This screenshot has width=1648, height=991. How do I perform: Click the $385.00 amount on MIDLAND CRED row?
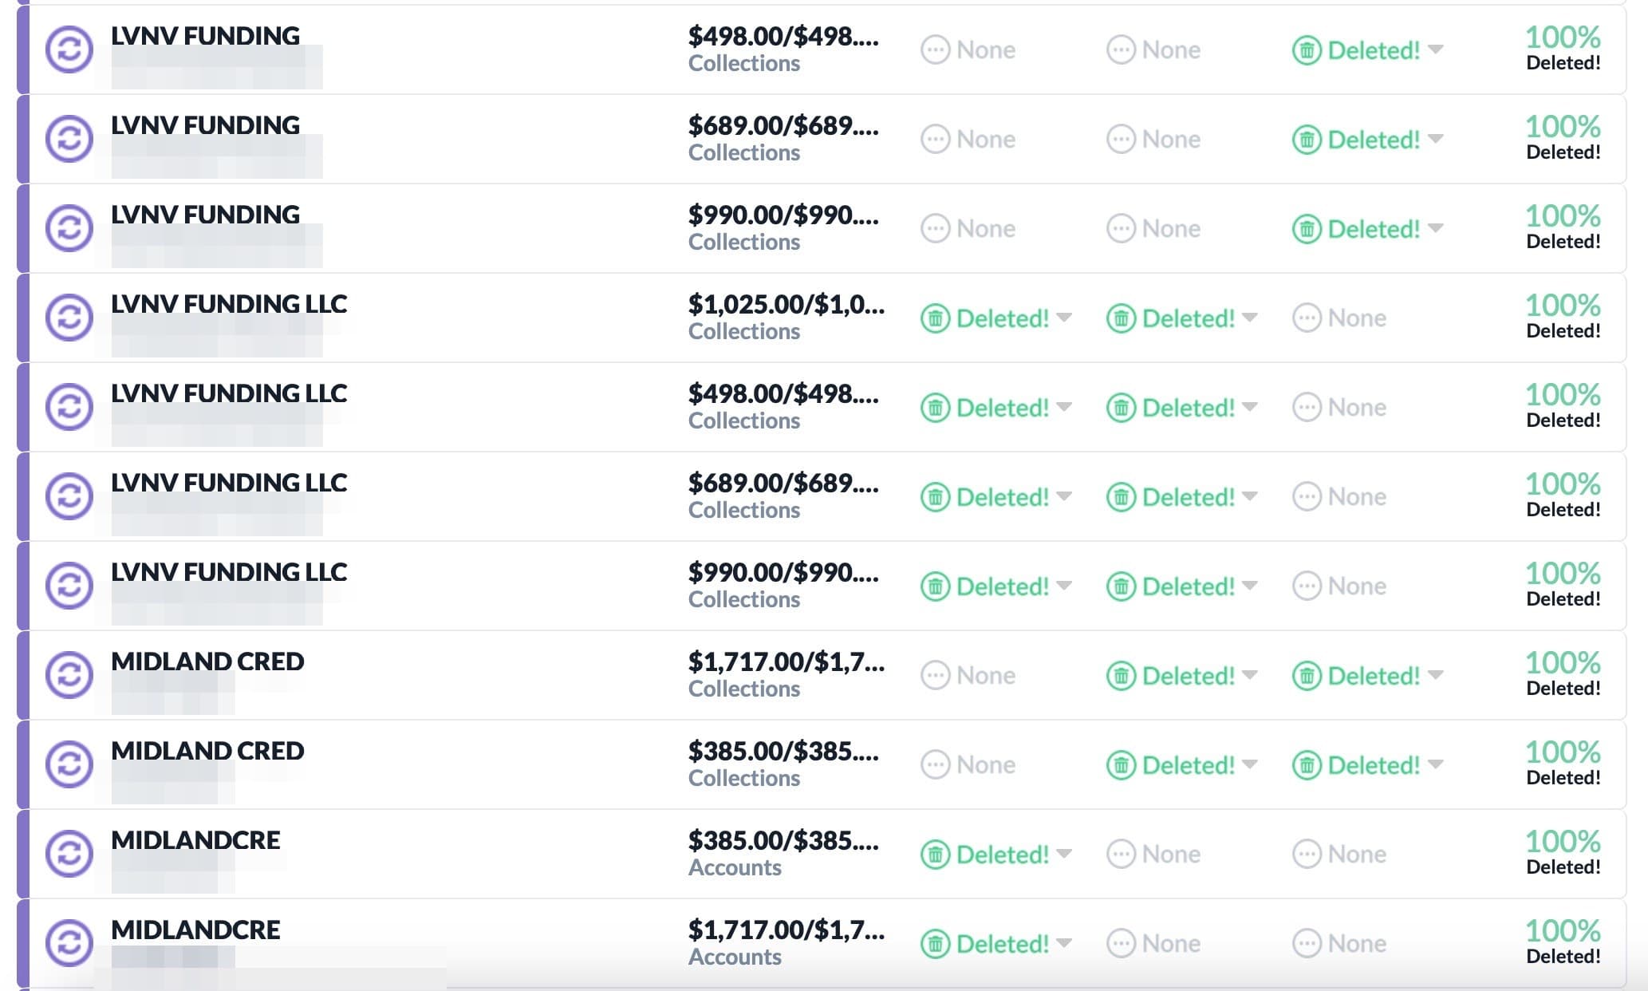(784, 751)
